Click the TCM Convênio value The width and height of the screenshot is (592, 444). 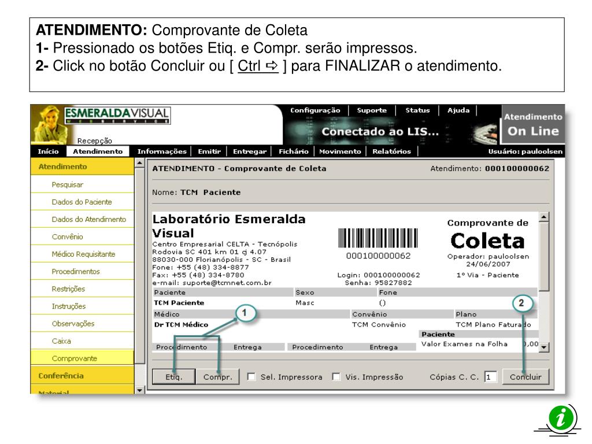pyautogui.click(x=379, y=325)
